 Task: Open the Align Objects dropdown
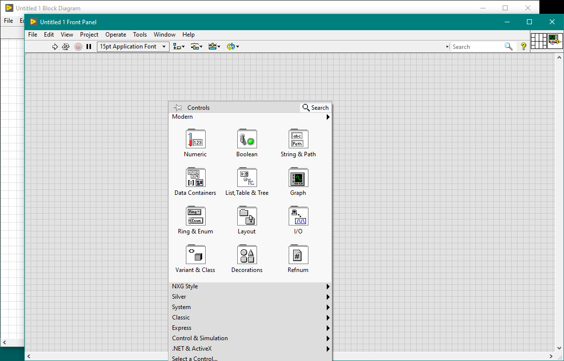point(178,46)
